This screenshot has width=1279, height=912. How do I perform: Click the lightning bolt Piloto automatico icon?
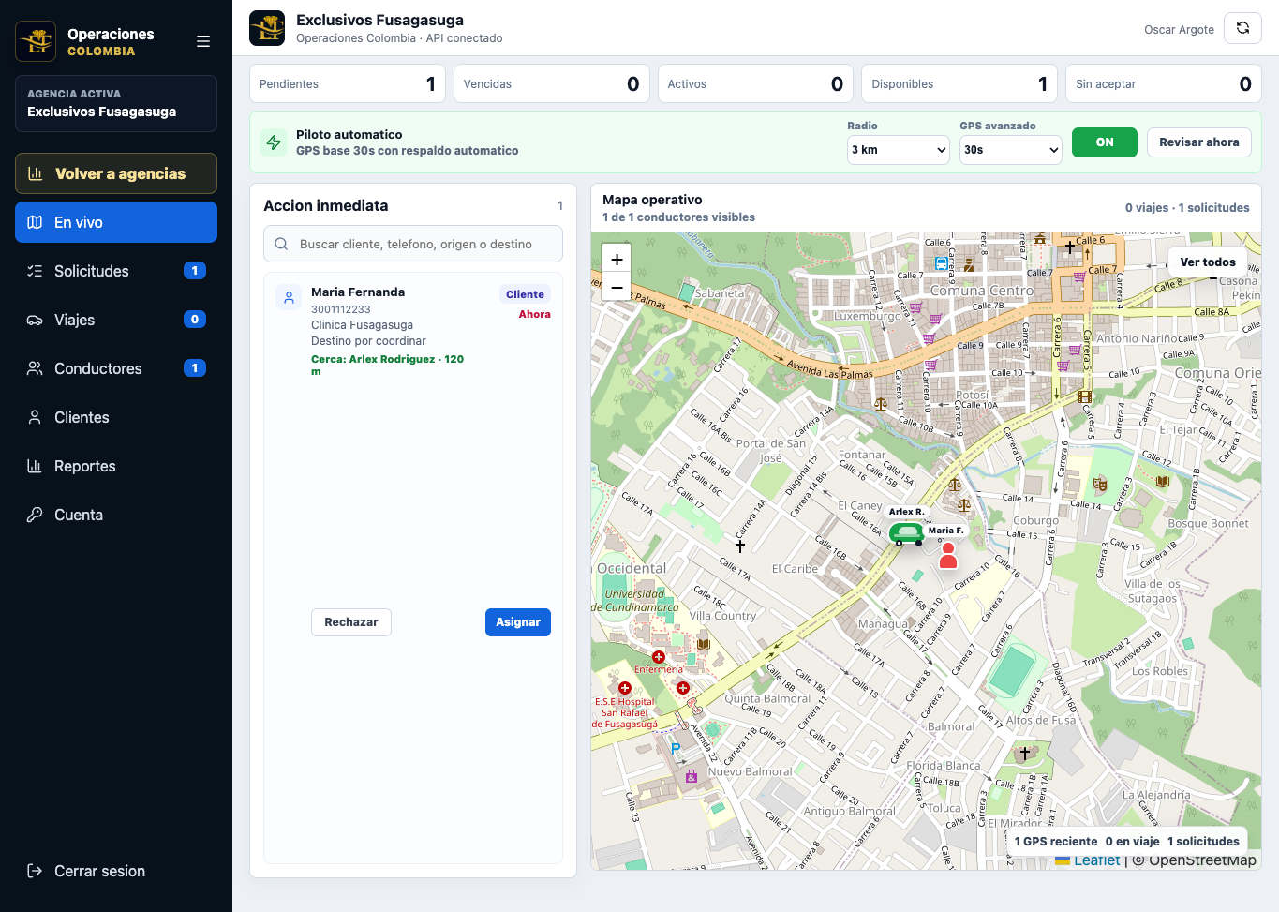[274, 142]
